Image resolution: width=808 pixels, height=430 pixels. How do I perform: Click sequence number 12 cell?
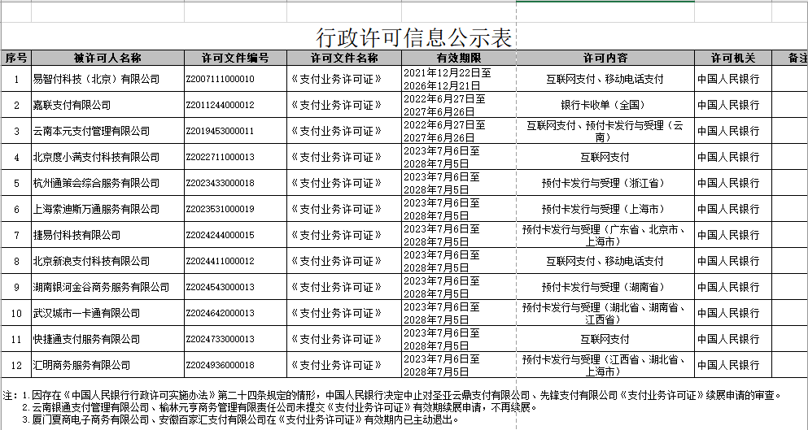pyautogui.click(x=16, y=365)
